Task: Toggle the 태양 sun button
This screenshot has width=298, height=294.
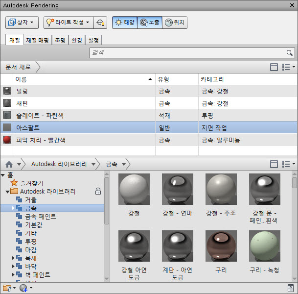Action: pos(125,23)
